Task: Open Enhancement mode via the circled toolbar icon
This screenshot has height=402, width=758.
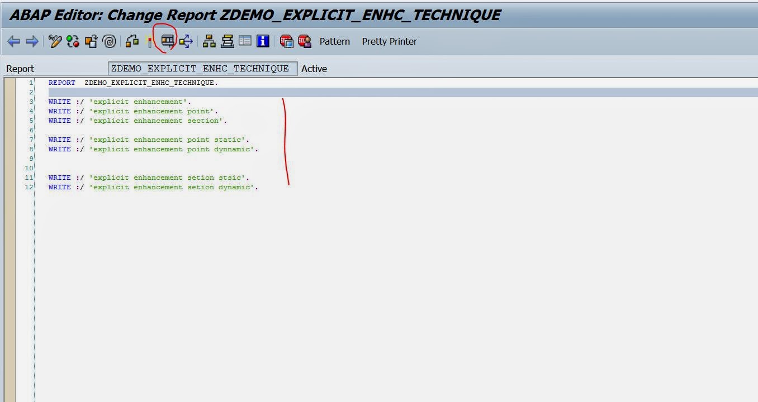Action: (x=169, y=41)
